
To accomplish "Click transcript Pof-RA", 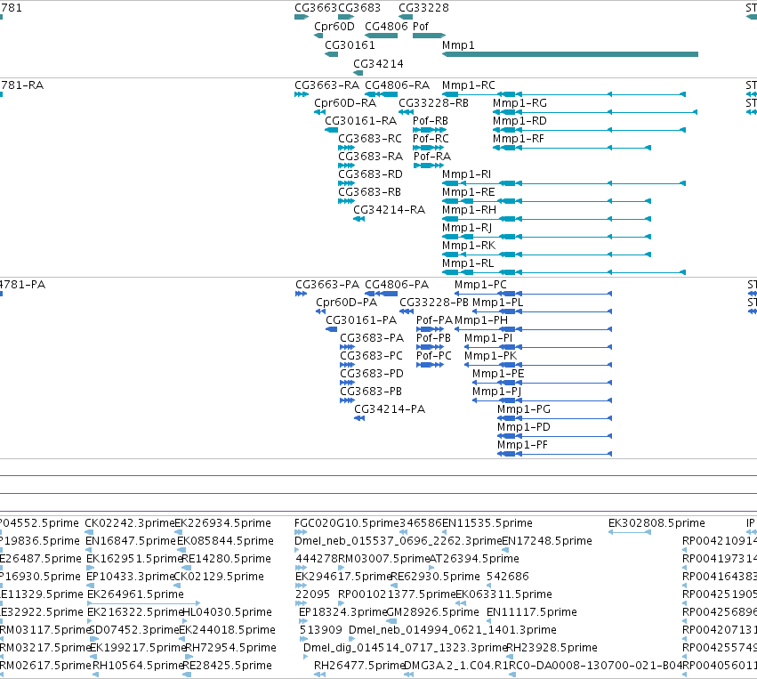I will [x=432, y=157].
